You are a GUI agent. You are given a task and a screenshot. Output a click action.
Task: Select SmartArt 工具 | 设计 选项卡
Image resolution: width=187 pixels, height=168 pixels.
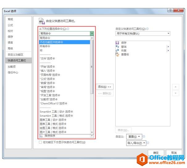(x=64, y=112)
